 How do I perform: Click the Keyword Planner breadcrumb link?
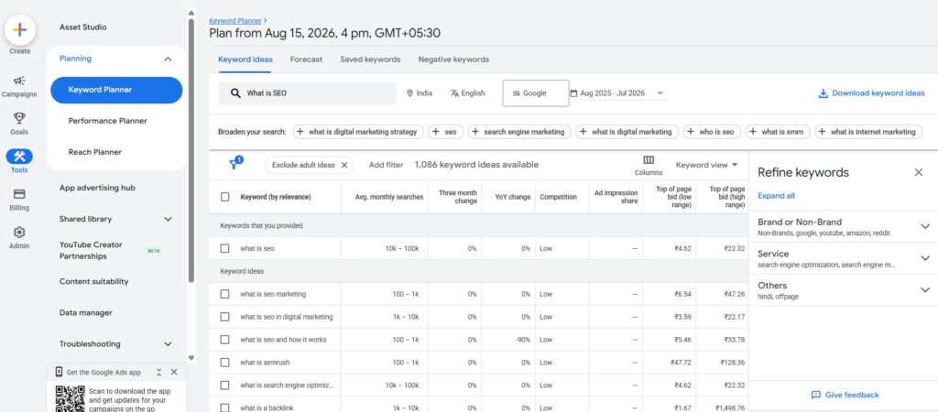coord(235,20)
